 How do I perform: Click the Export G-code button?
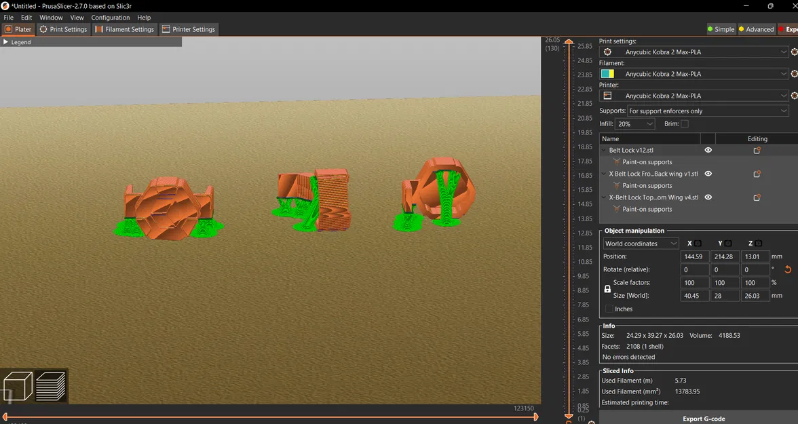pyautogui.click(x=704, y=419)
